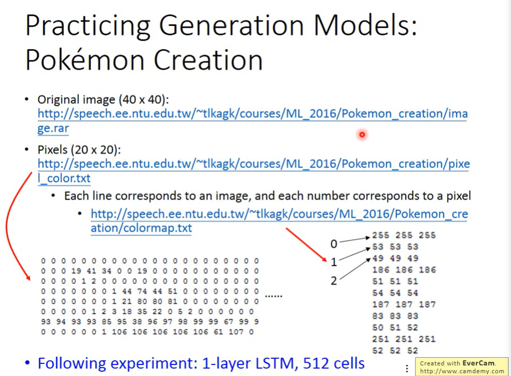
Task: Click the colormap row '49 49 49'
Action: [x=395, y=258]
